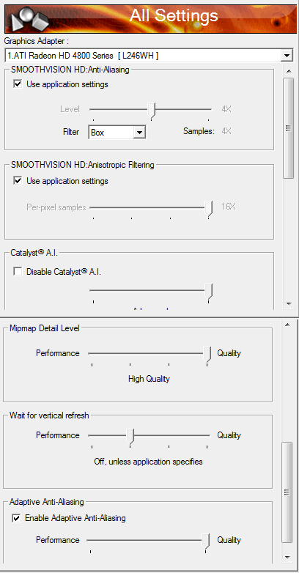Click the Catalyst A.I. slider thumb

coord(209,292)
